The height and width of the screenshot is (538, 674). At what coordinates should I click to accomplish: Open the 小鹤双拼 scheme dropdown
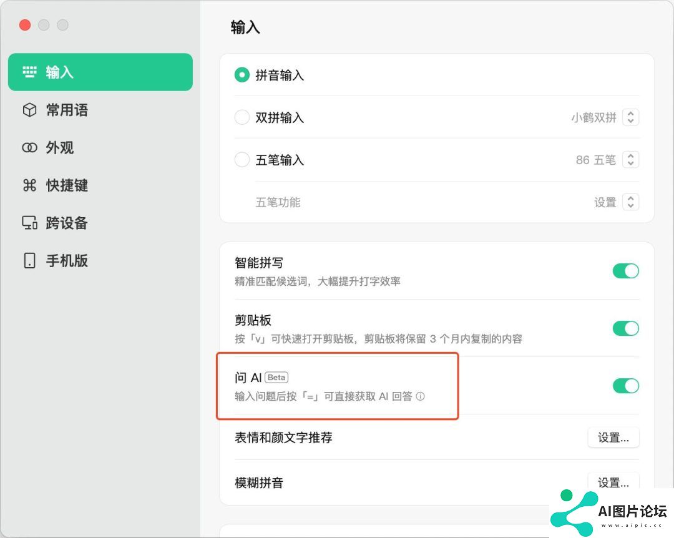pos(630,117)
